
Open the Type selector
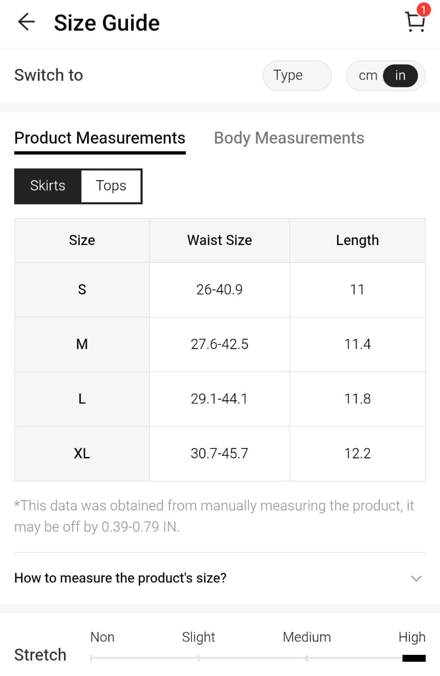[x=297, y=76]
